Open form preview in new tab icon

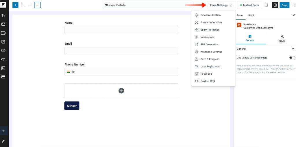click(266, 5)
